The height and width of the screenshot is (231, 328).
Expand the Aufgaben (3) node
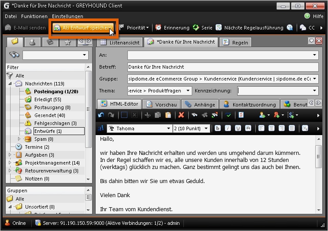pos(10,155)
